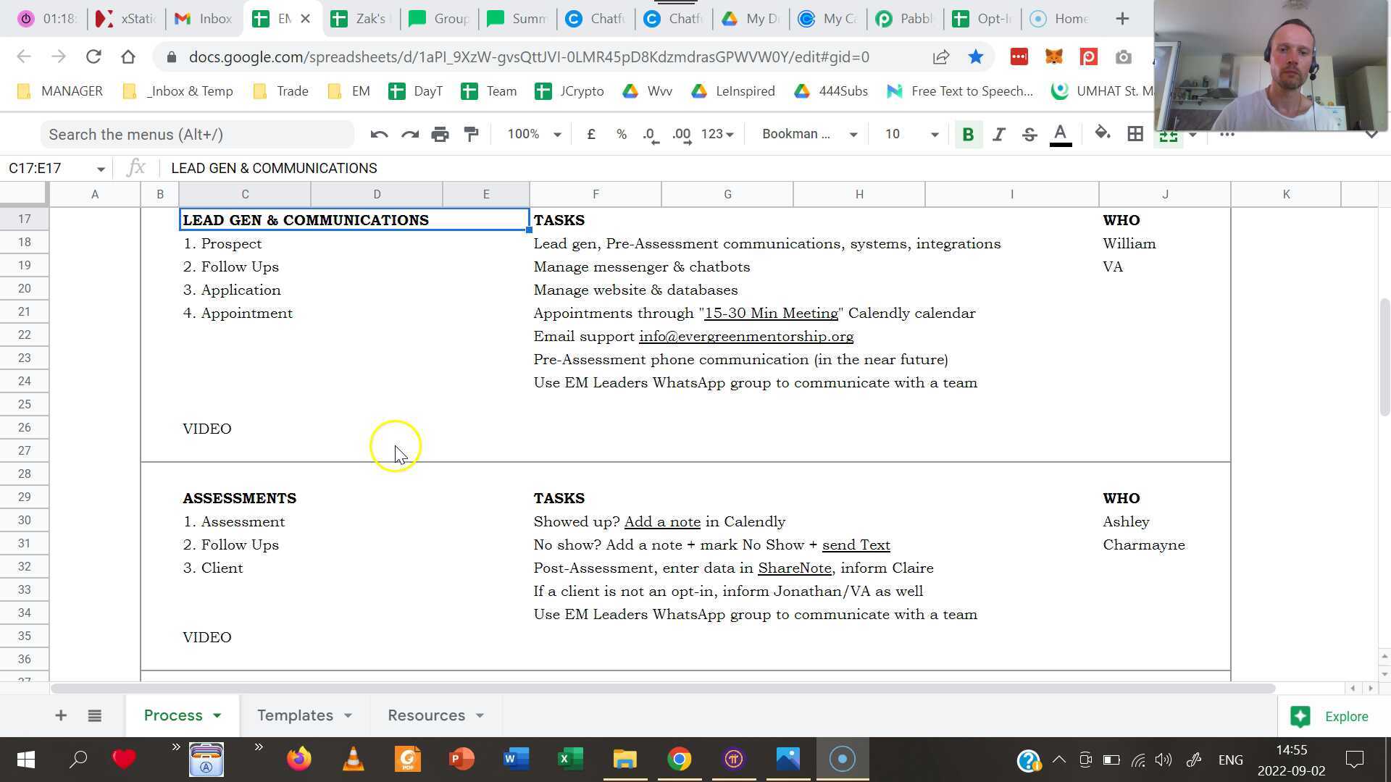Open the font size dropdown

pos(933,134)
